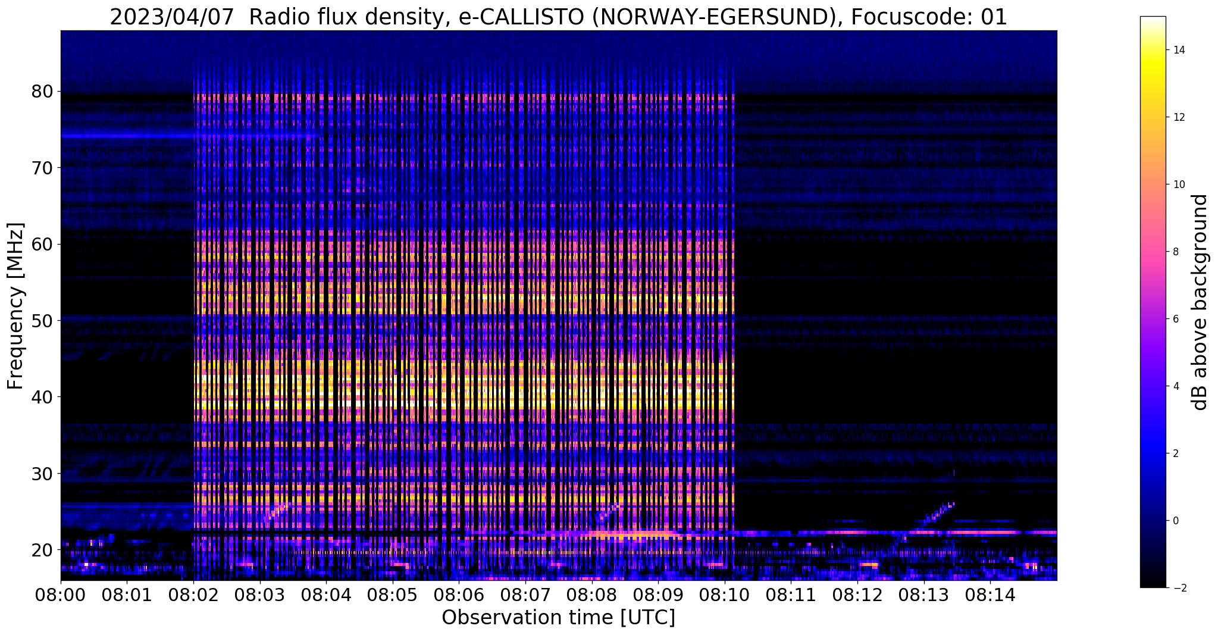Viewport: 1218px width, 635px height.
Task: Click the 08:05 time tick label
Action: coord(393,595)
